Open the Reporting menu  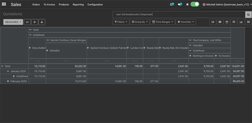pos(78,5)
